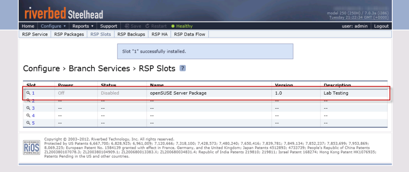
Task: Click the model 250 version info text
Action: [358, 13]
